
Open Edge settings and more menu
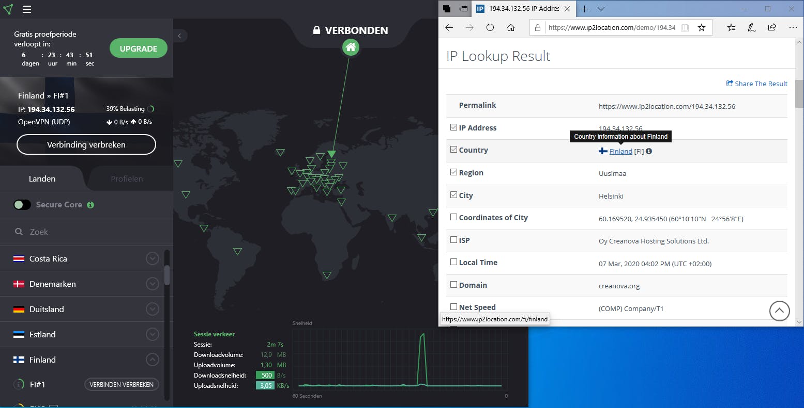coord(793,28)
